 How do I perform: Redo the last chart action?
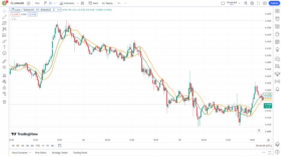(x=125, y=3)
